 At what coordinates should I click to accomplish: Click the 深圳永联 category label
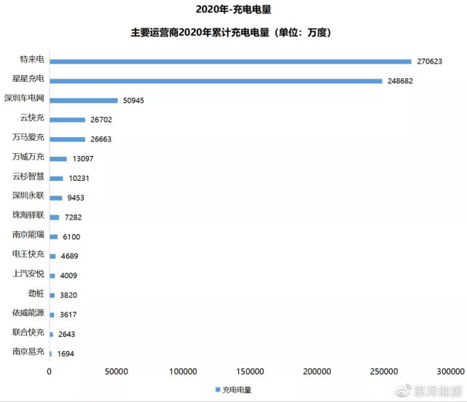coord(28,196)
